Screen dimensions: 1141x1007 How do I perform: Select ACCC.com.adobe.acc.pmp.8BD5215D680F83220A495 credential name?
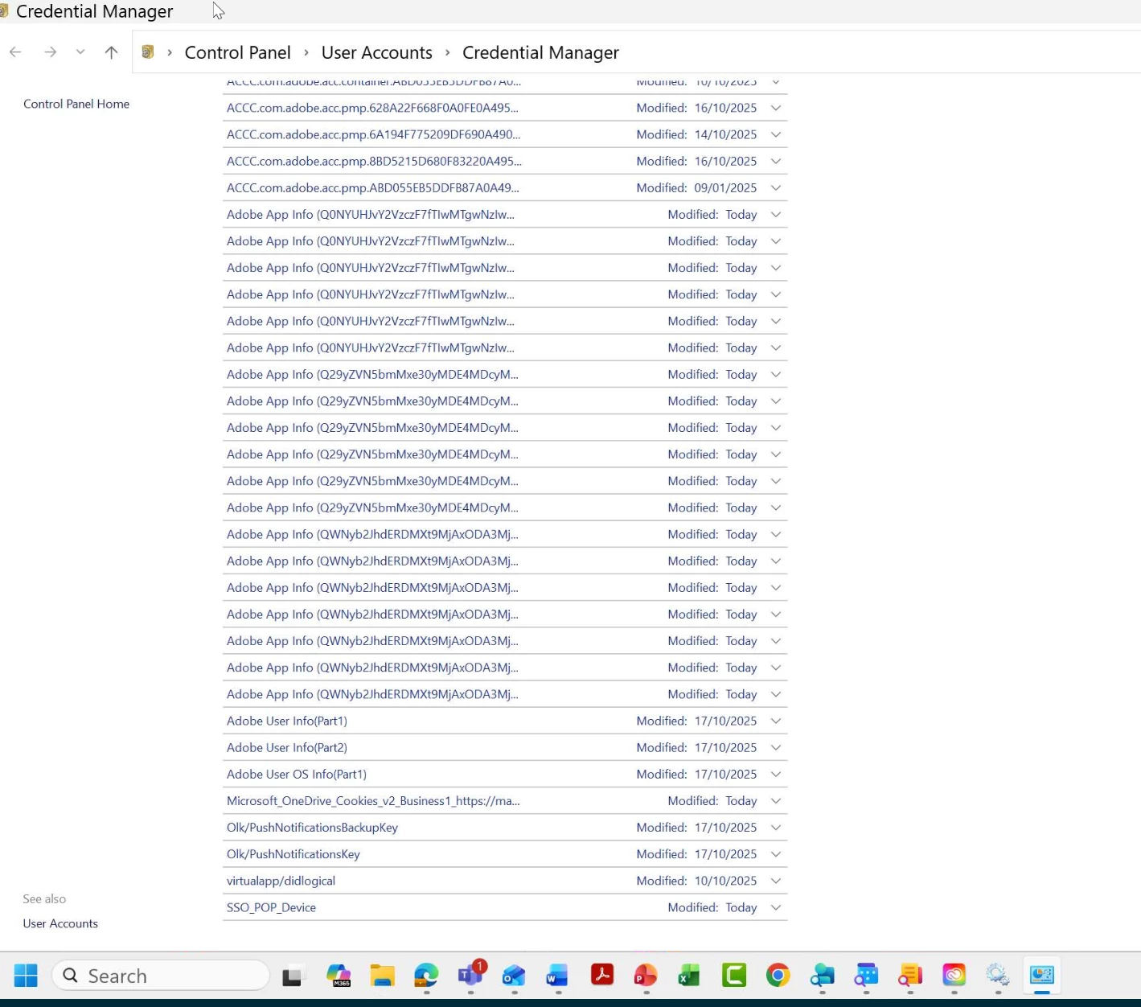coord(374,161)
